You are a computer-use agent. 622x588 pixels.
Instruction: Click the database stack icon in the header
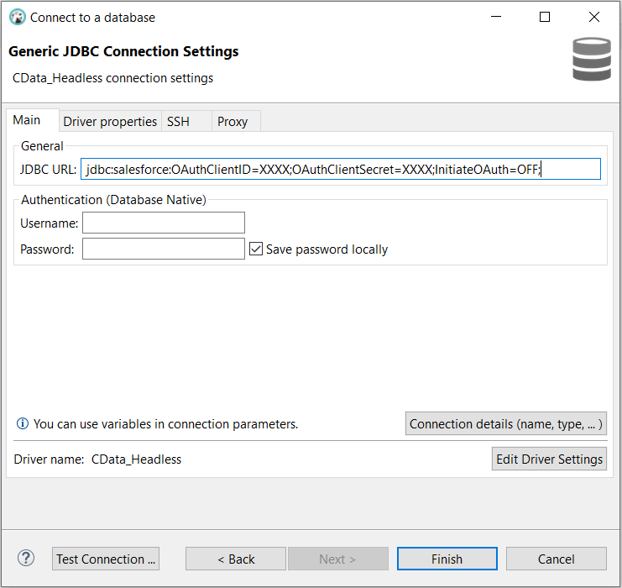click(x=592, y=60)
